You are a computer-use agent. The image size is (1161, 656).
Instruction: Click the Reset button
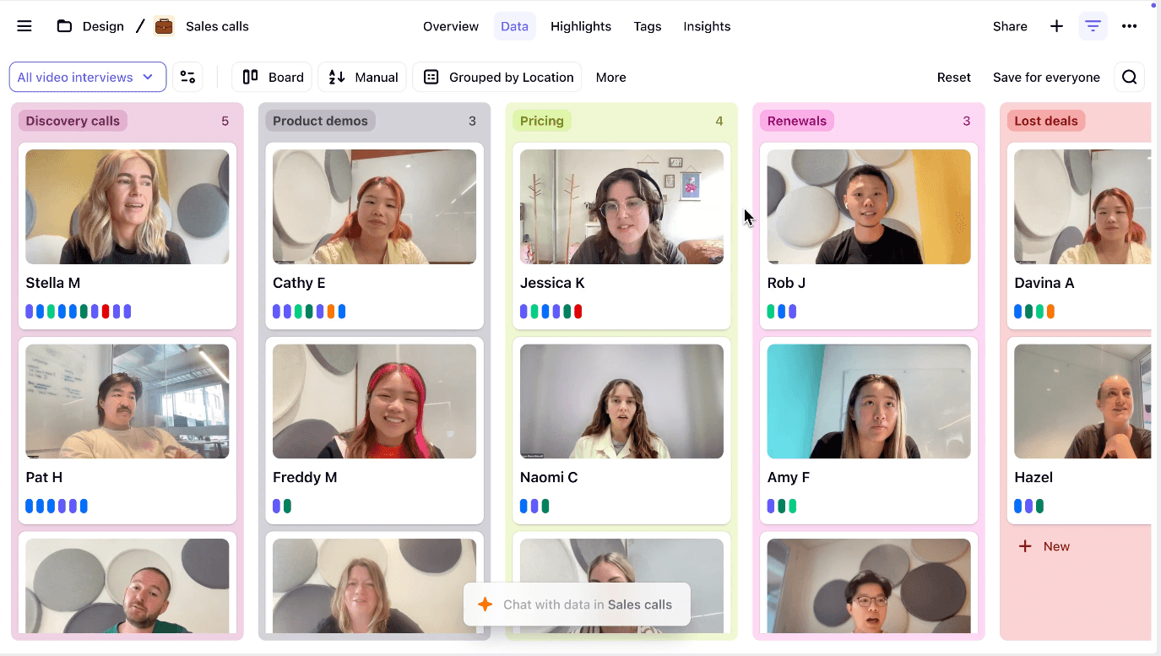point(953,77)
